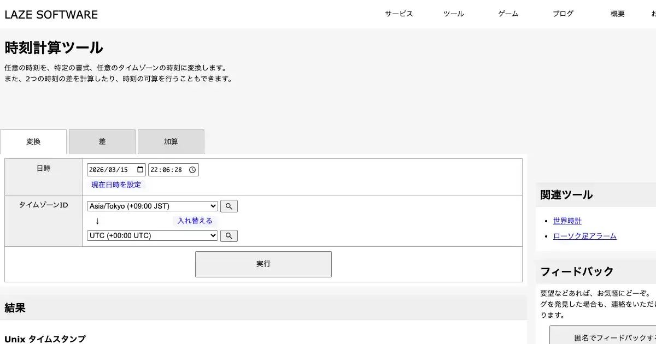
Task: Open the 世界時計 related tool link
Action: tap(567, 221)
